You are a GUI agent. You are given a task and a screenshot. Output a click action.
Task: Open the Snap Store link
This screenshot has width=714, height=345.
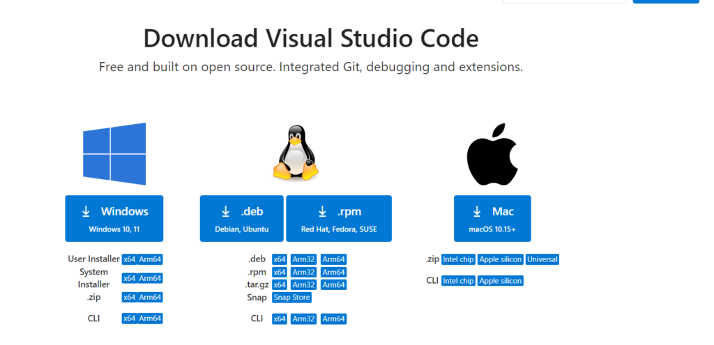pyautogui.click(x=291, y=298)
